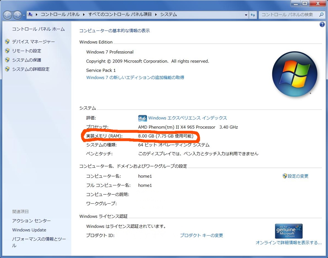
Task: Open システムの詳細設定 link
Action: (x=31, y=69)
